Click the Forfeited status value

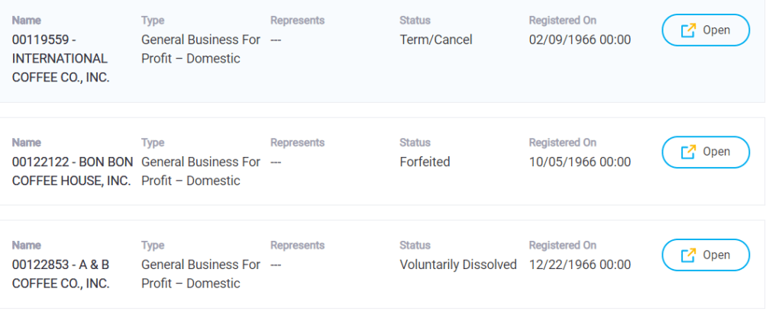425,162
